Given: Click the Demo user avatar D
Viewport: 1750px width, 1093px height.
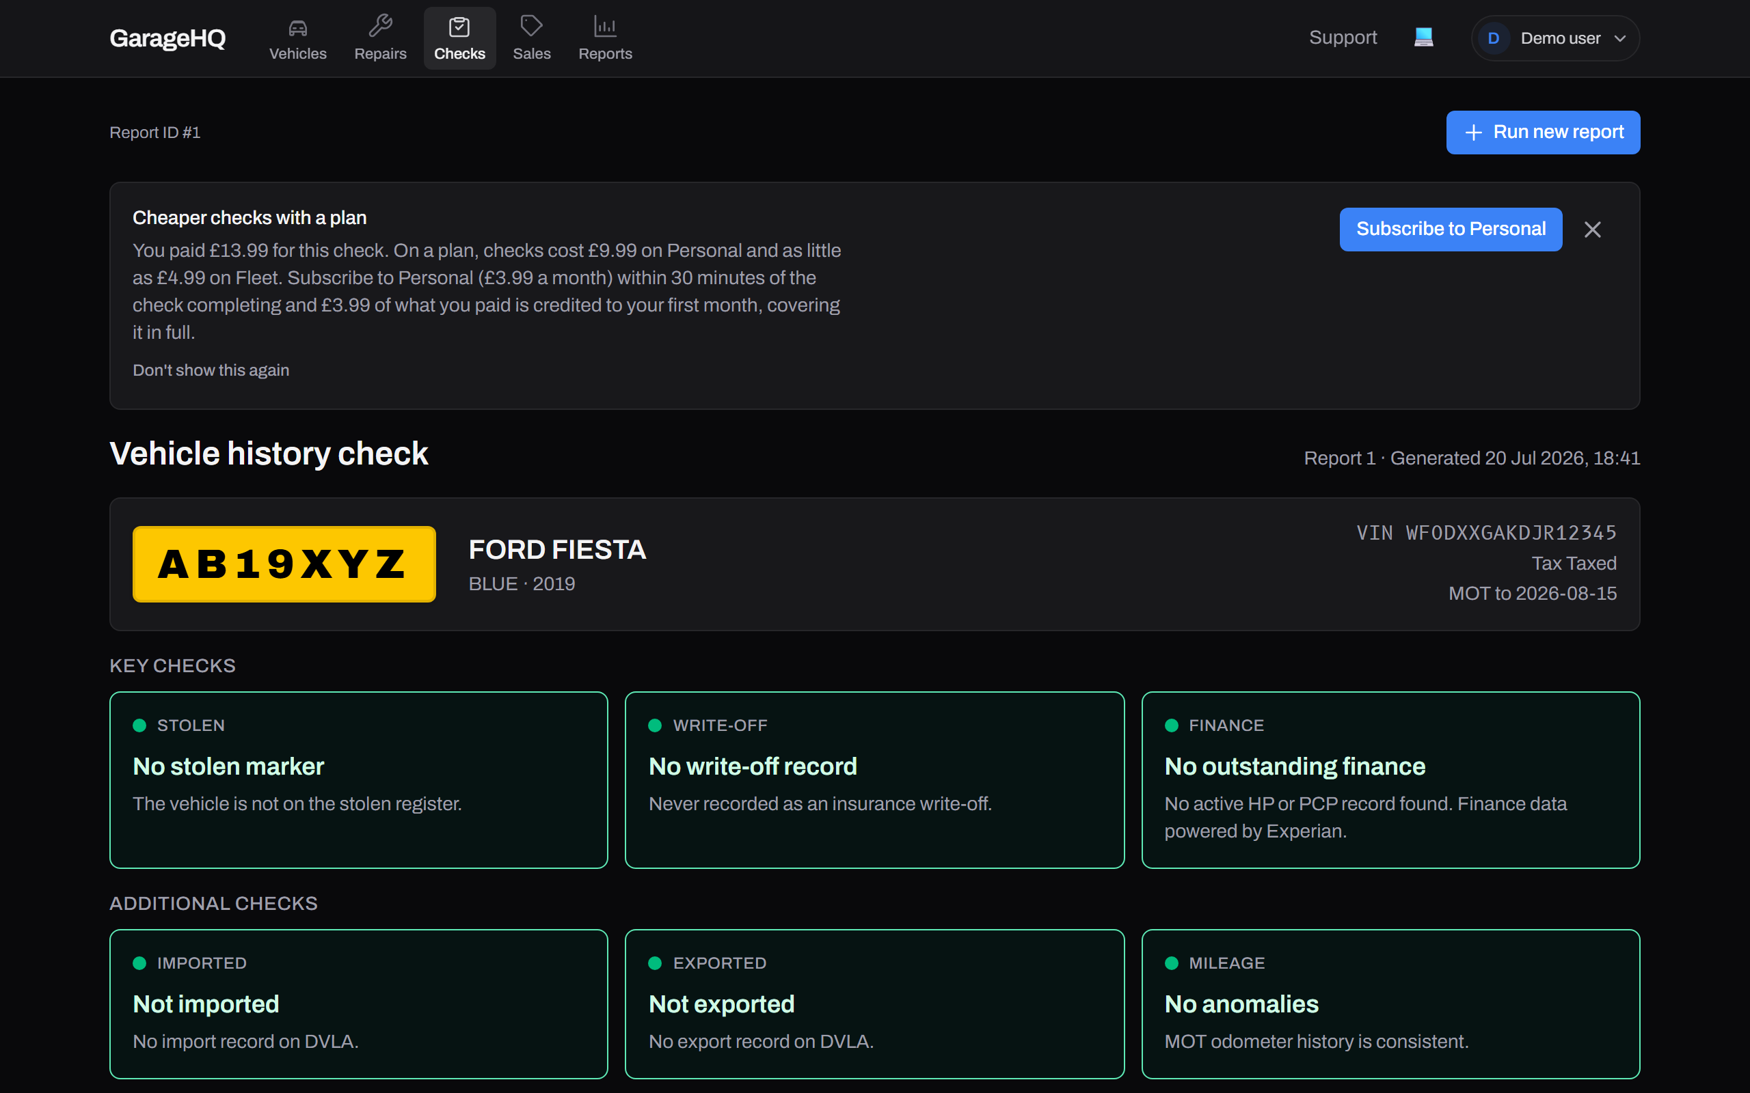Looking at the screenshot, I should [1493, 38].
